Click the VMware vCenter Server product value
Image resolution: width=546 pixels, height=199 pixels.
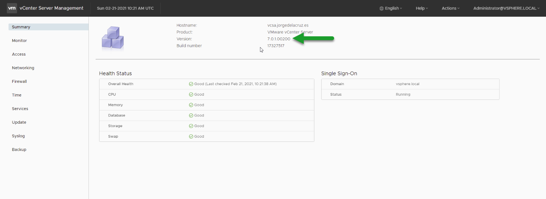pos(290,32)
